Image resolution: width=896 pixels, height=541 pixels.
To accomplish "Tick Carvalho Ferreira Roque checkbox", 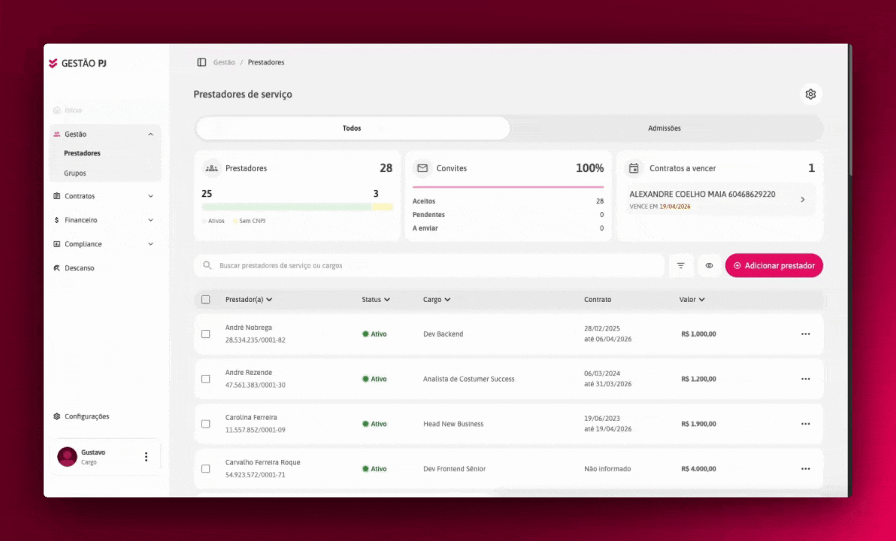I will tap(206, 468).
